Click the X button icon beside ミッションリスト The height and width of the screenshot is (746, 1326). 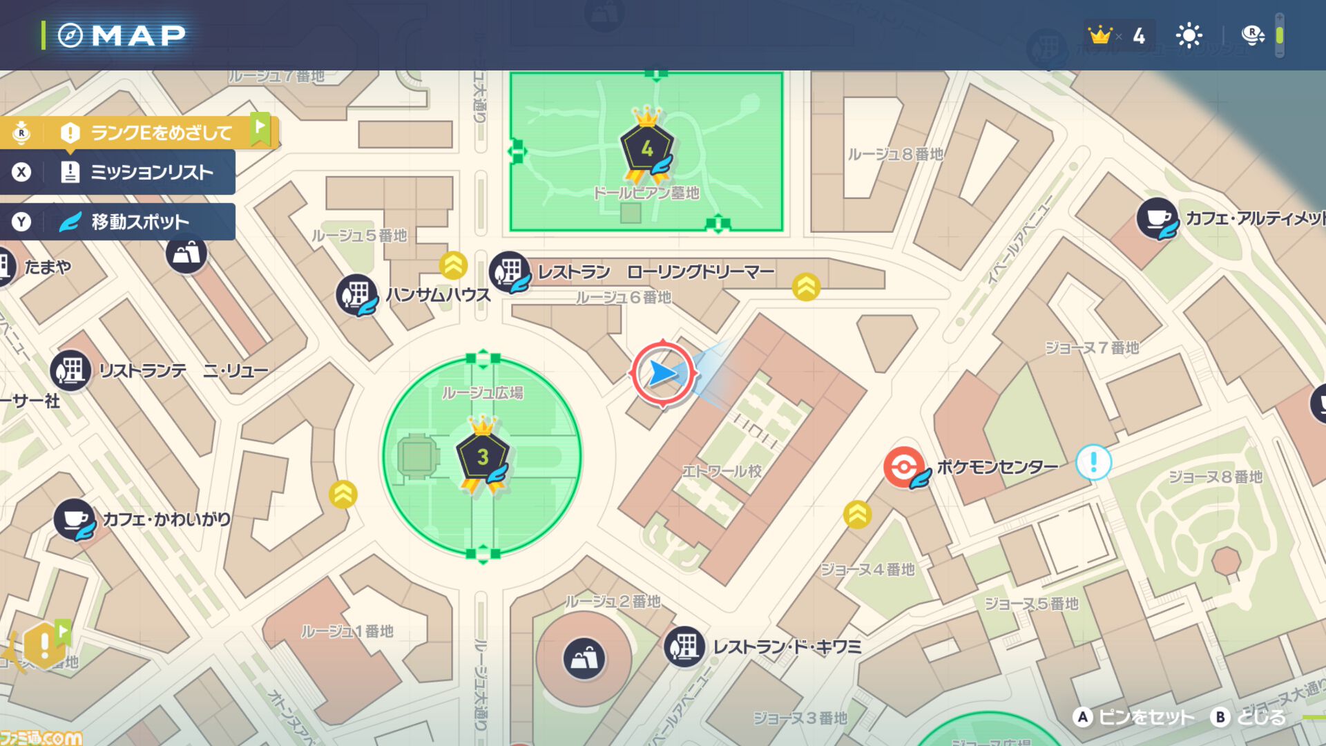(x=21, y=172)
